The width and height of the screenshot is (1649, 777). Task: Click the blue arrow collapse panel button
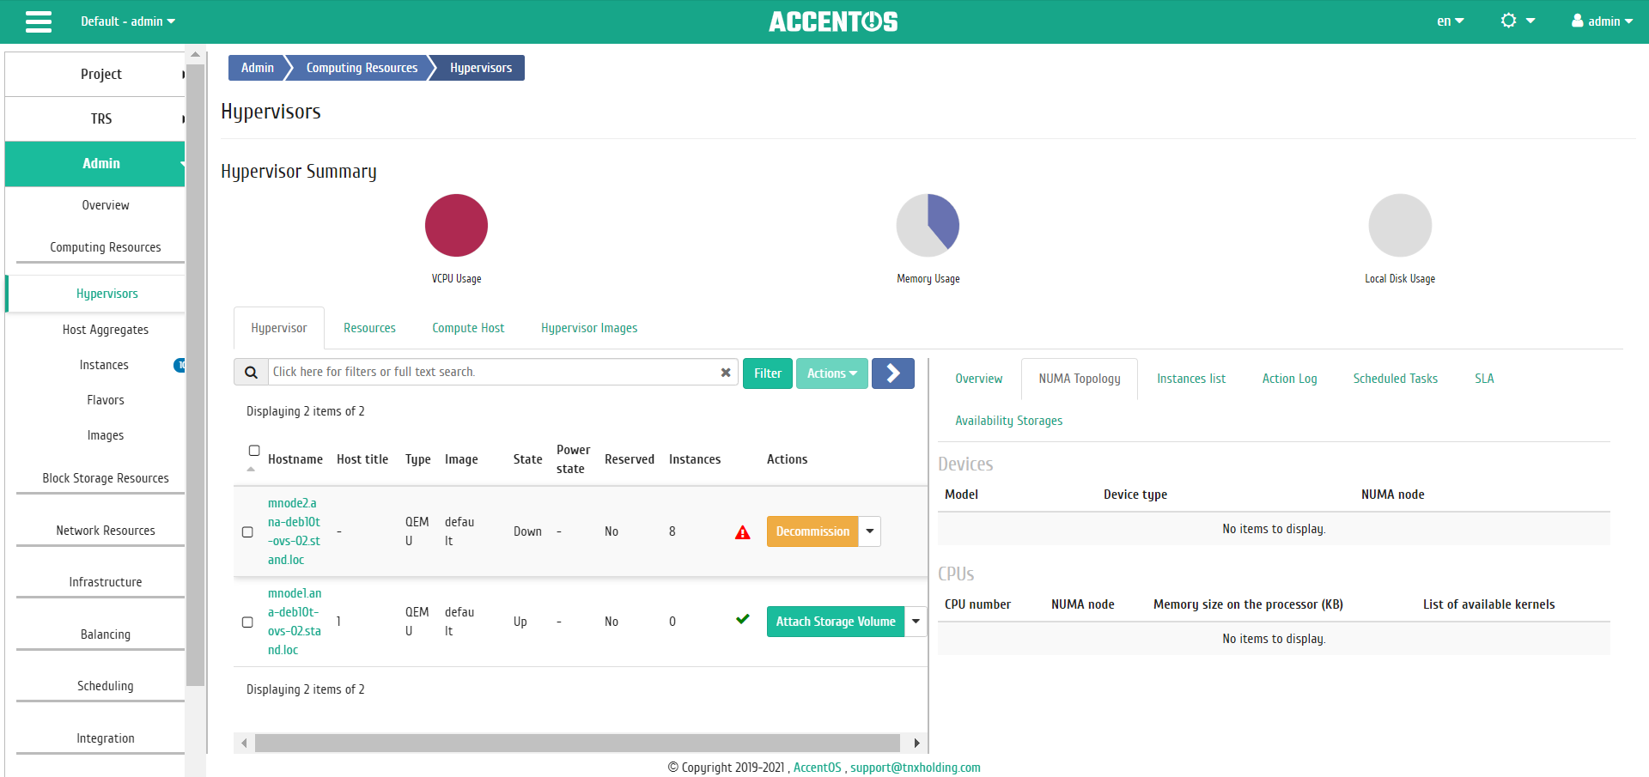(893, 373)
